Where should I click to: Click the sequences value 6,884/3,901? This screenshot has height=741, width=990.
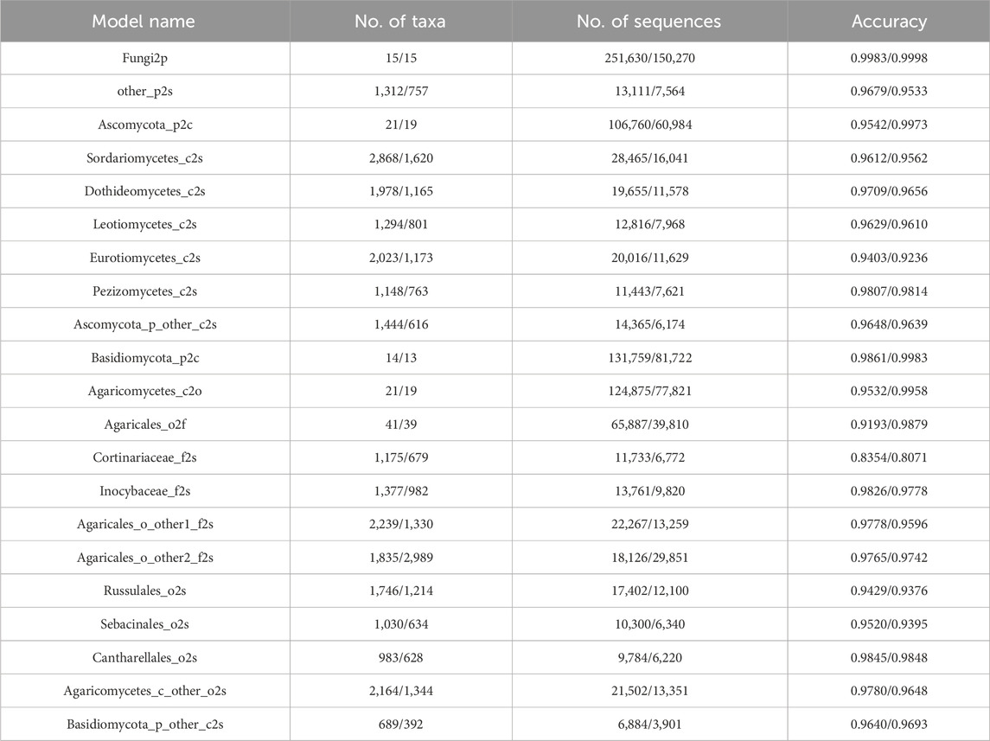pos(649,725)
